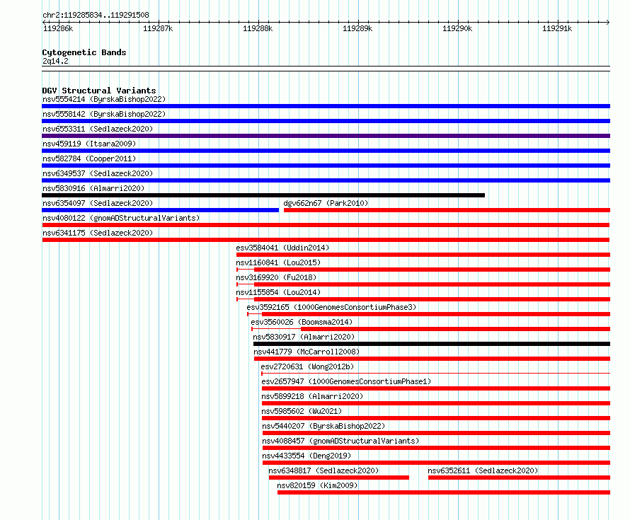Select nsv4080122 (gnomADStructuralVariants) label

coord(121,218)
